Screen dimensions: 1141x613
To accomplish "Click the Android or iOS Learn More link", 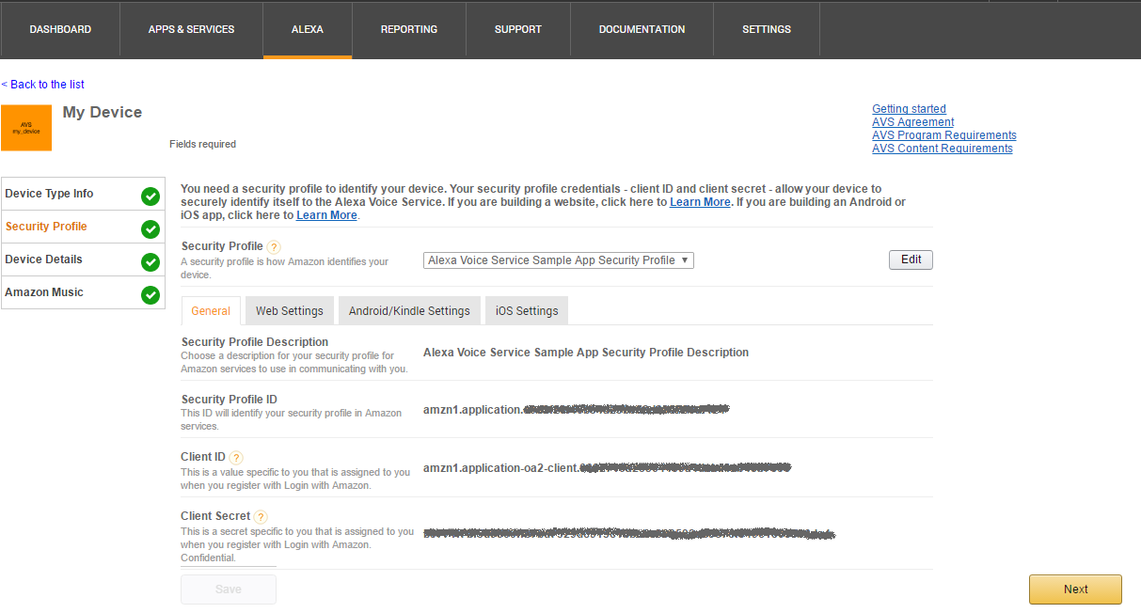I will tap(326, 215).
